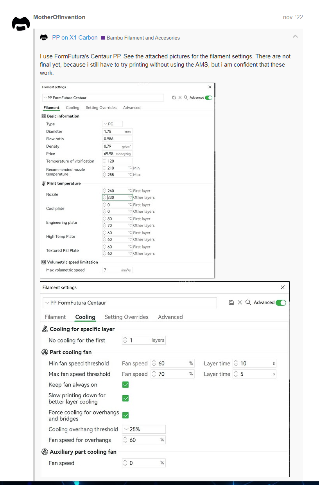Uncheck Slow printing down for better layer cooling
Screen dimensions: 319x485
pyautogui.click(x=125, y=398)
